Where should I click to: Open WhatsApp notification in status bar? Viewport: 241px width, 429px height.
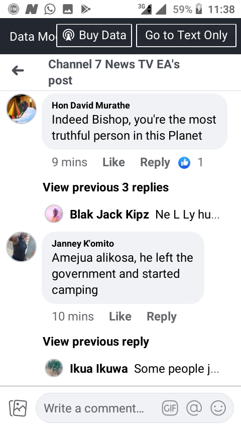point(50,10)
